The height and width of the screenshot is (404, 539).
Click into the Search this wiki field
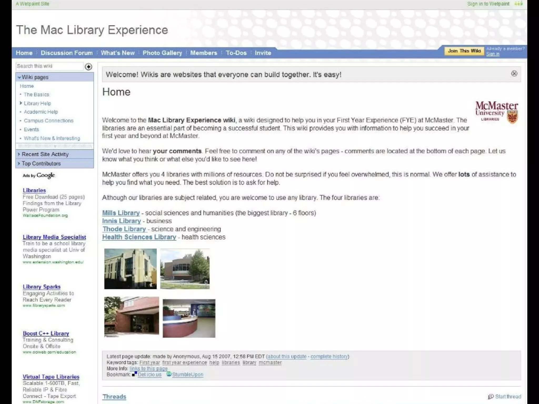pos(49,66)
